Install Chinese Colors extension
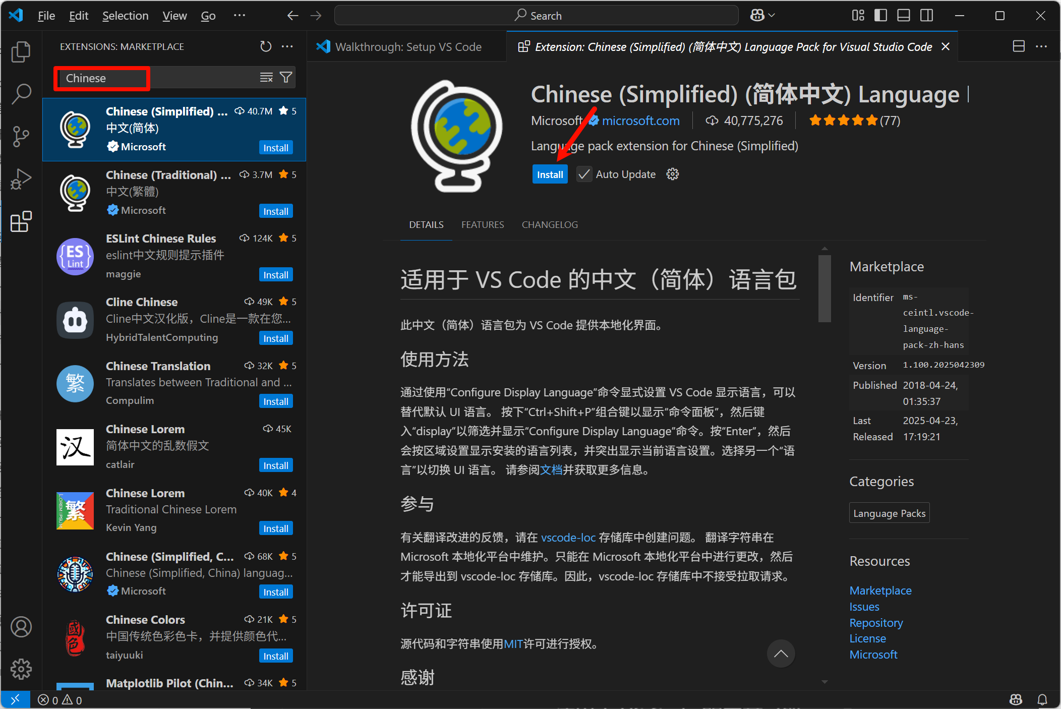Image resolution: width=1061 pixels, height=709 pixels. pos(276,656)
